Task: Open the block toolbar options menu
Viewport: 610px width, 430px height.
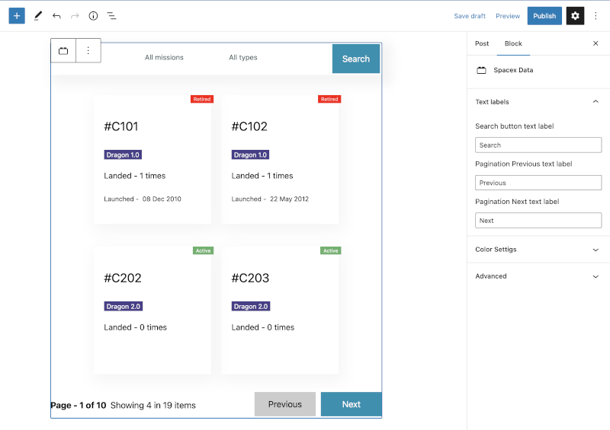Action: coord(88,51)
